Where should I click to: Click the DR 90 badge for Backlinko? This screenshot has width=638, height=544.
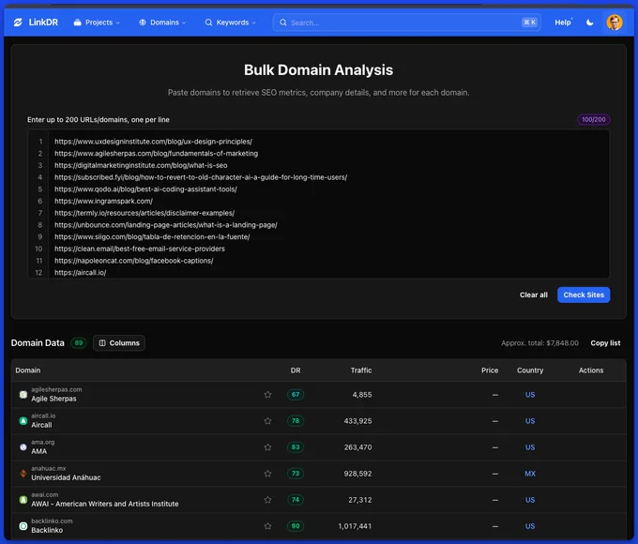[x=296, y=525]
